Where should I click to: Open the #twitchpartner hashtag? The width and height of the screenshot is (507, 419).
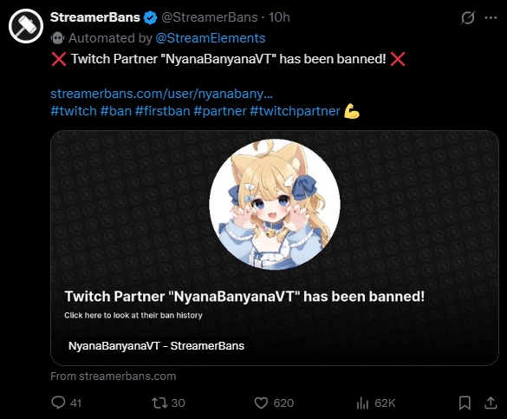click(296, 111)
